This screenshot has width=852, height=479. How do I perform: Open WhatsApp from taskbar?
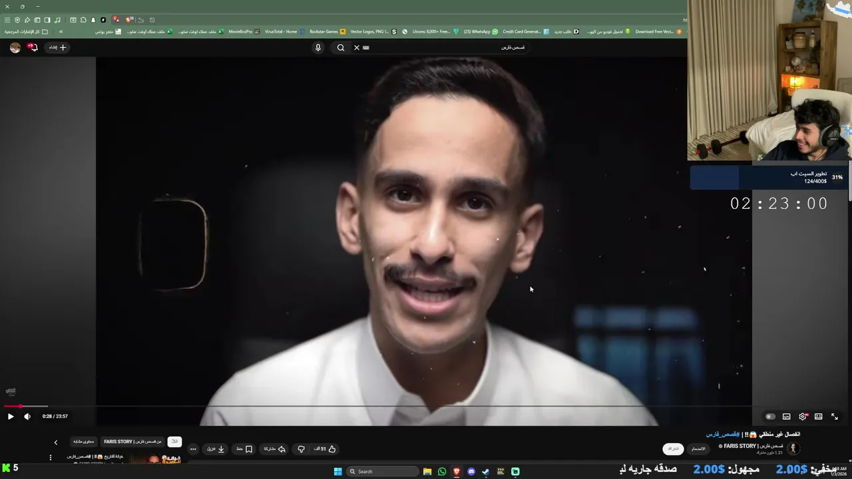pyautogui.click(x=442, y=472)
